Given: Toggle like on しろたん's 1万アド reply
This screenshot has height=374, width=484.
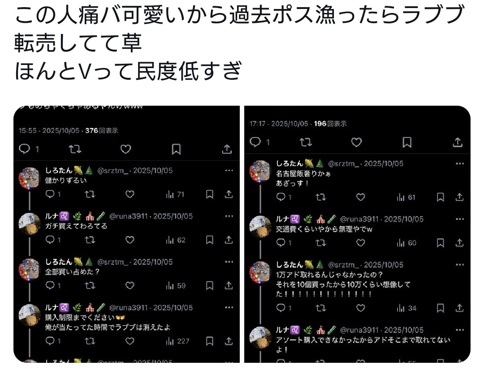Looking at the screenshot, I should click(360, 308).
